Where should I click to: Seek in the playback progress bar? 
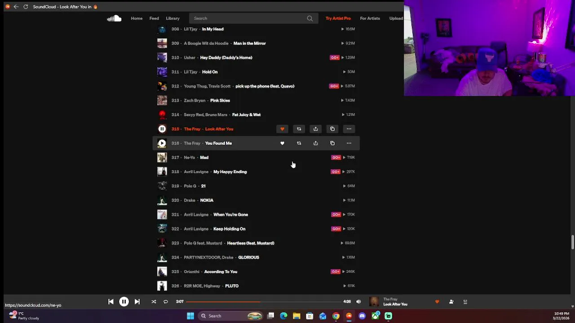tap(263, 302)
